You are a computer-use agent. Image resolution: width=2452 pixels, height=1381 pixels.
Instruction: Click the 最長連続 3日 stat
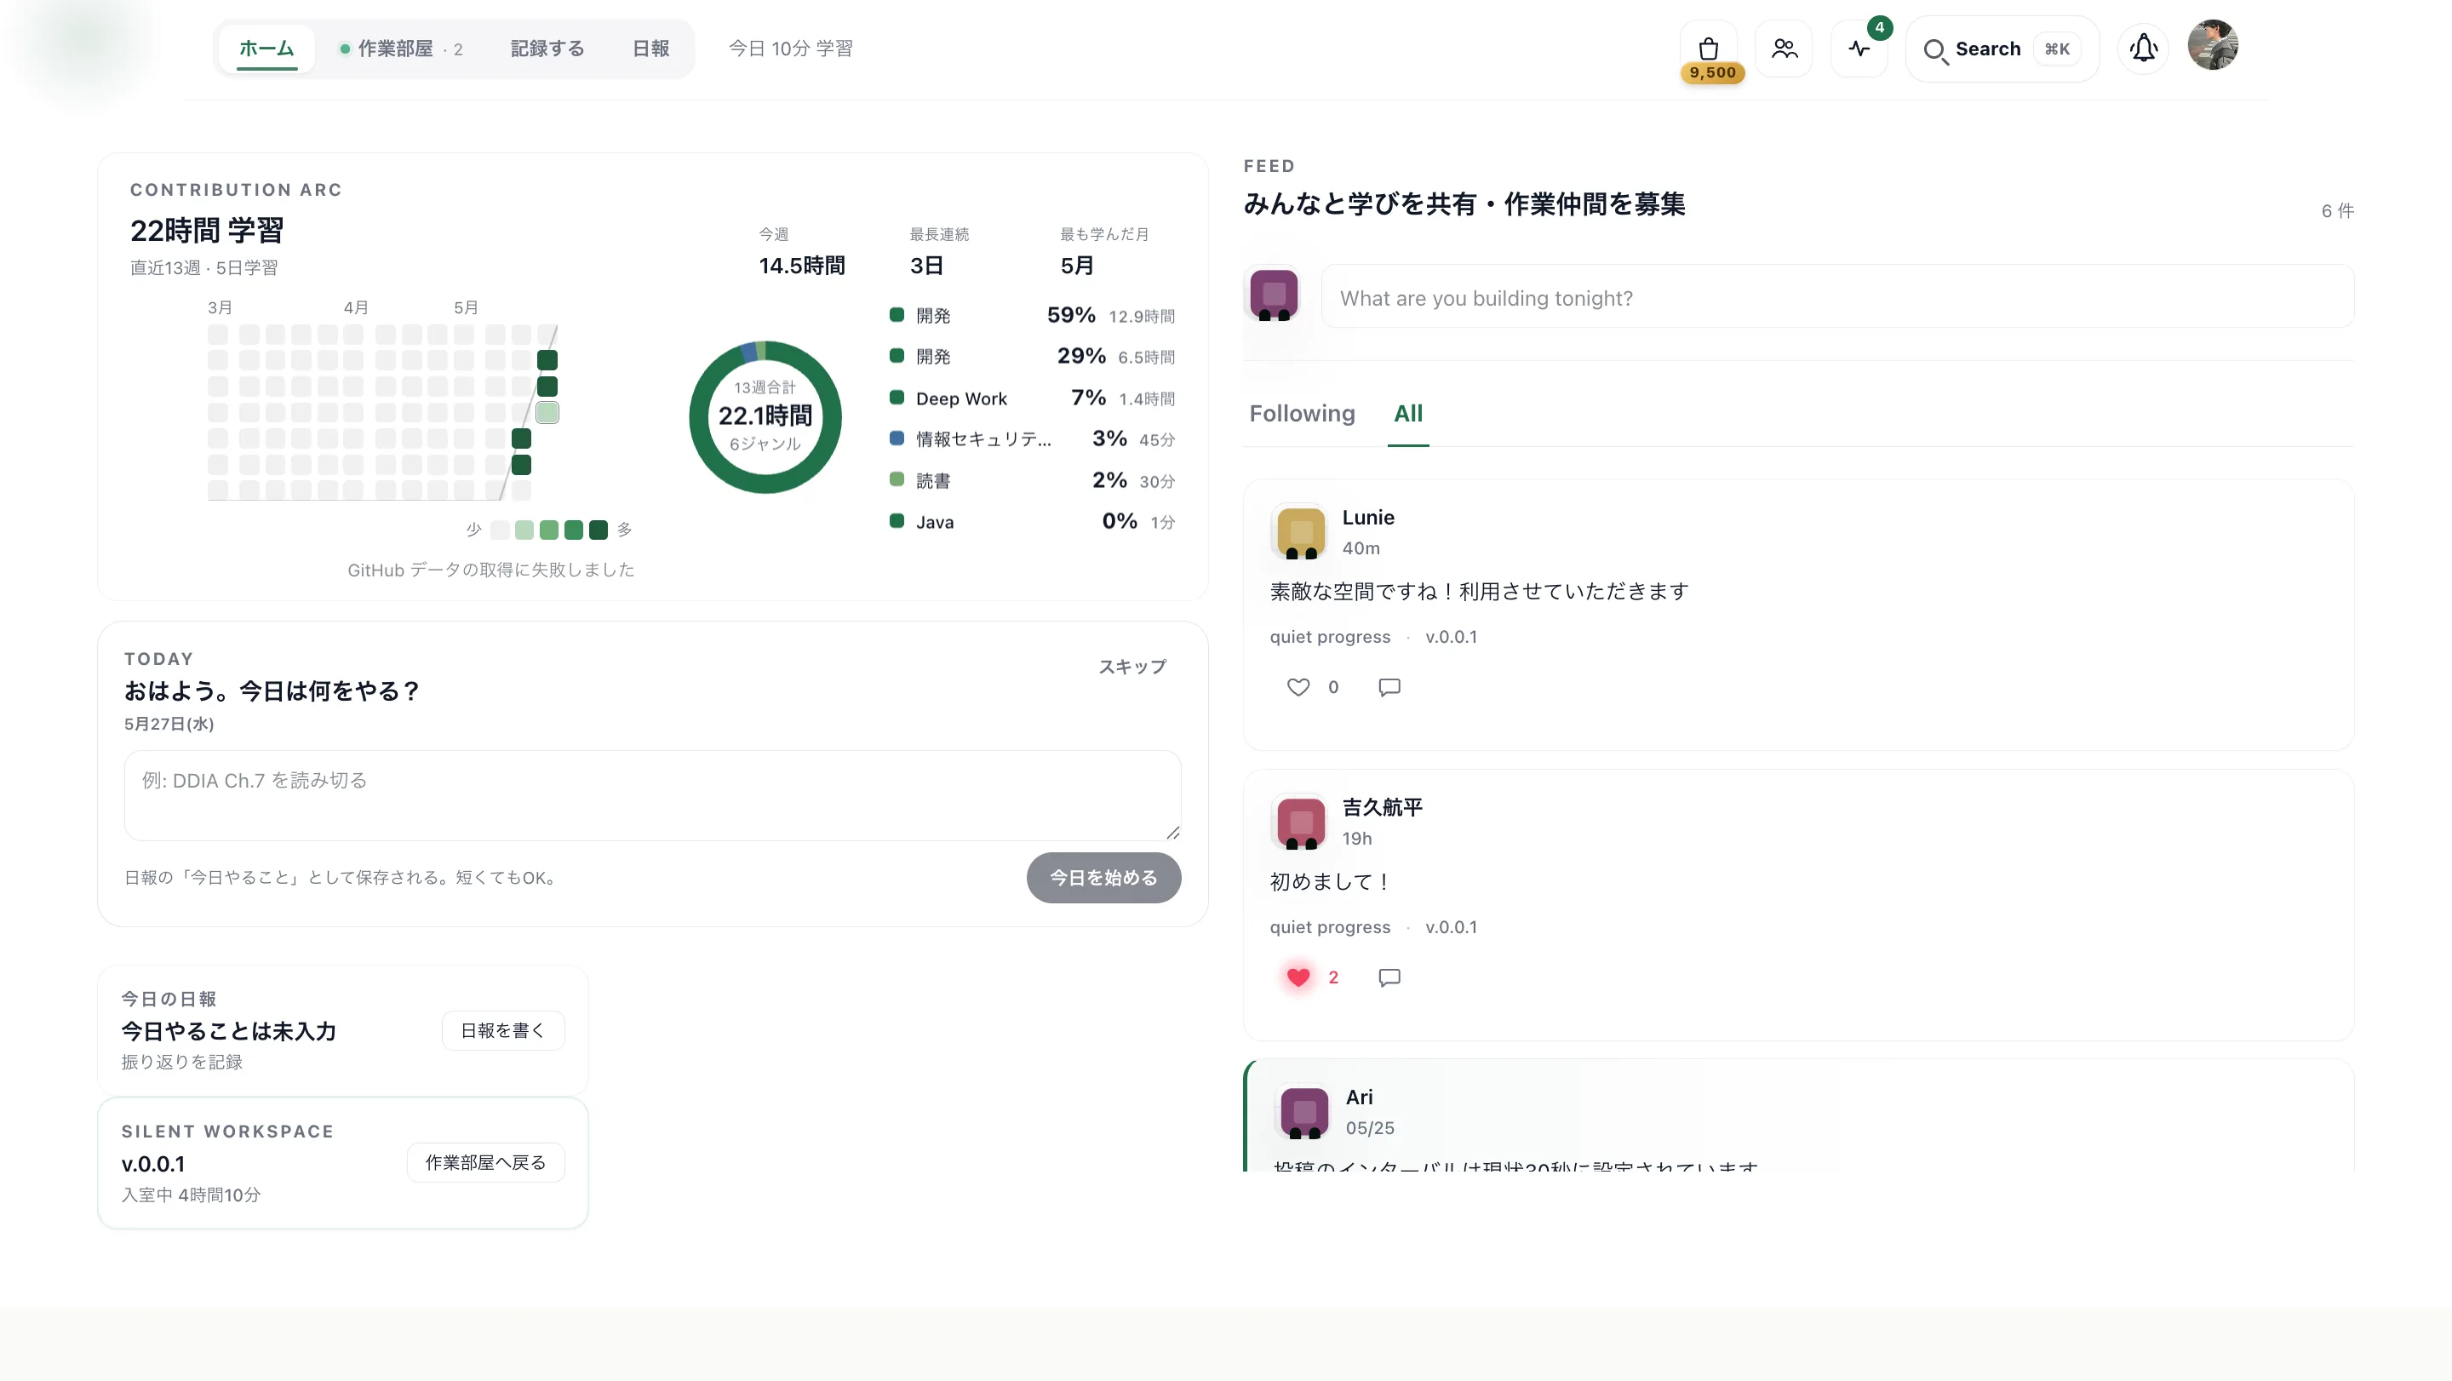(x=938, y=252)
